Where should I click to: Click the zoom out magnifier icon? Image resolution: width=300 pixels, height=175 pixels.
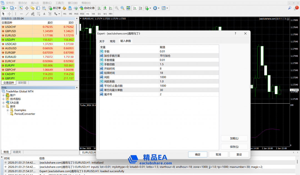click(x=122, y=8)
